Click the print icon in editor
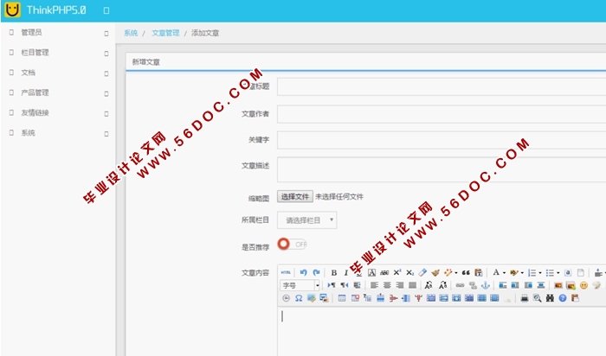Image resolution: width=606 pixels, height=356 pixels. click(x=524, y=298)
